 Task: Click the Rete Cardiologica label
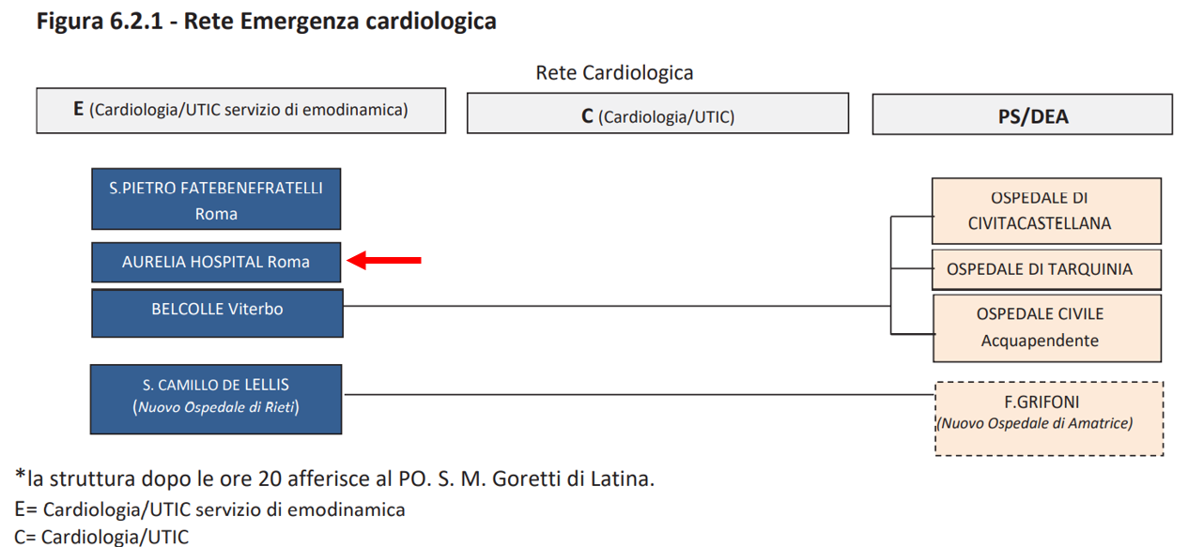point(614,72)
